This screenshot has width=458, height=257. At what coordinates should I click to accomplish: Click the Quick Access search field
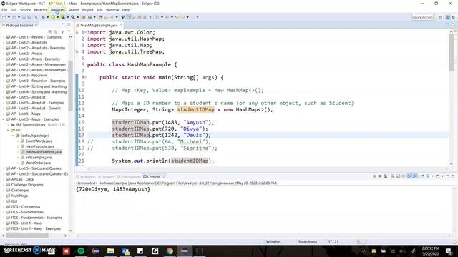[422, 17]
